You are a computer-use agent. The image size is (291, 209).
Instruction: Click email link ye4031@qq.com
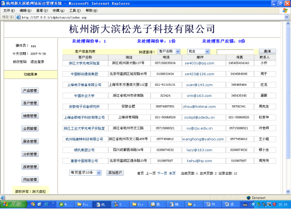click(x=199, y=63)
